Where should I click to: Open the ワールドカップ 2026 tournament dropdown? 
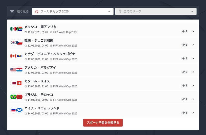(73, 11)
